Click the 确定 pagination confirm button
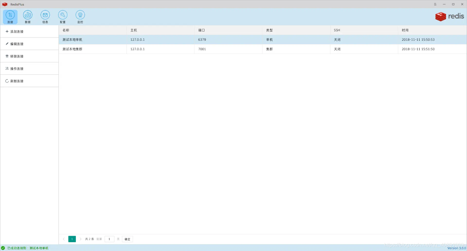This screenshot has width=467, height=251. [x=127, y=239]
